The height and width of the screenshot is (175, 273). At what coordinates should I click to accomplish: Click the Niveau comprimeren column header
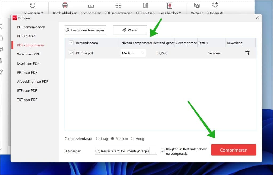[135, 43]
